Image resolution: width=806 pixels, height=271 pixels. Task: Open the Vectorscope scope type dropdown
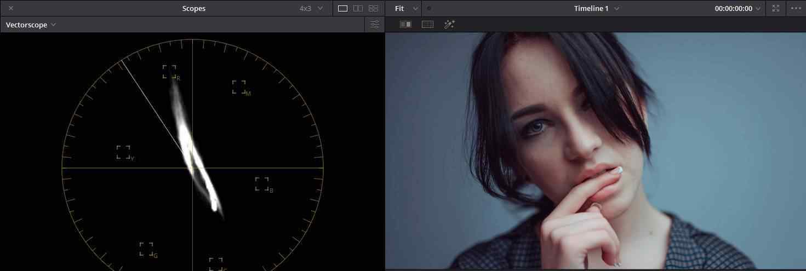pyautogui.click(x=31, y=25)
